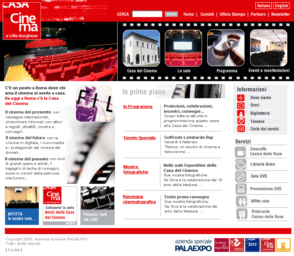Open the Mostre fotografiche link
Viewport: 294px width, 256px height.
(x=136, y=169)
